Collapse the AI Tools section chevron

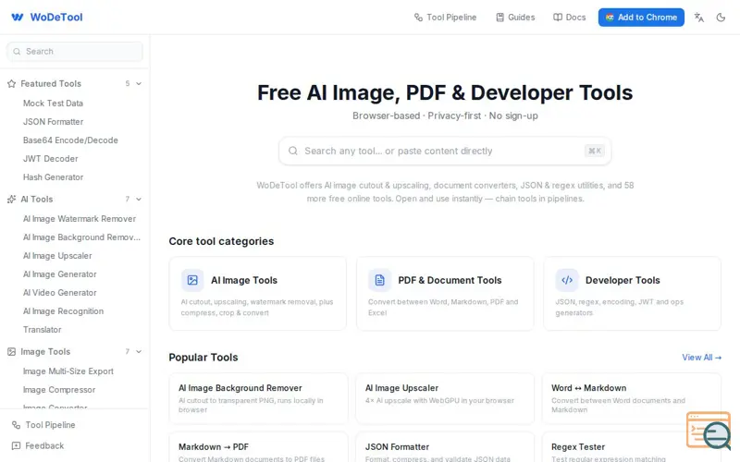click(139, 199)
